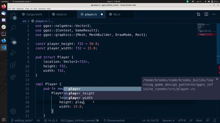Open Firefox from the Ubuntu dock
Viewport: 220px width, 123px height.
click(x=4, y=6)
